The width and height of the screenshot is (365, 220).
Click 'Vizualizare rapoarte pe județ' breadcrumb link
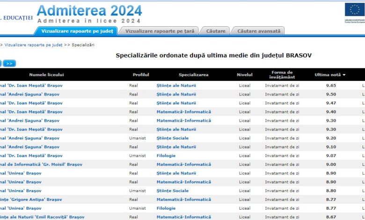[x=33, y=45]
